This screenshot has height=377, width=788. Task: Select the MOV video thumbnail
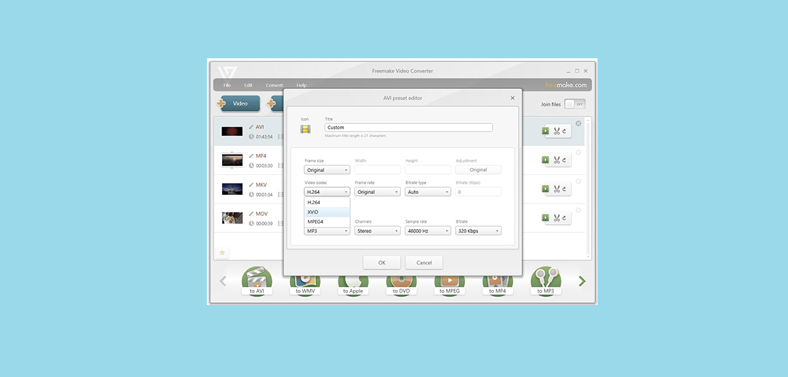tap(232, 218)
